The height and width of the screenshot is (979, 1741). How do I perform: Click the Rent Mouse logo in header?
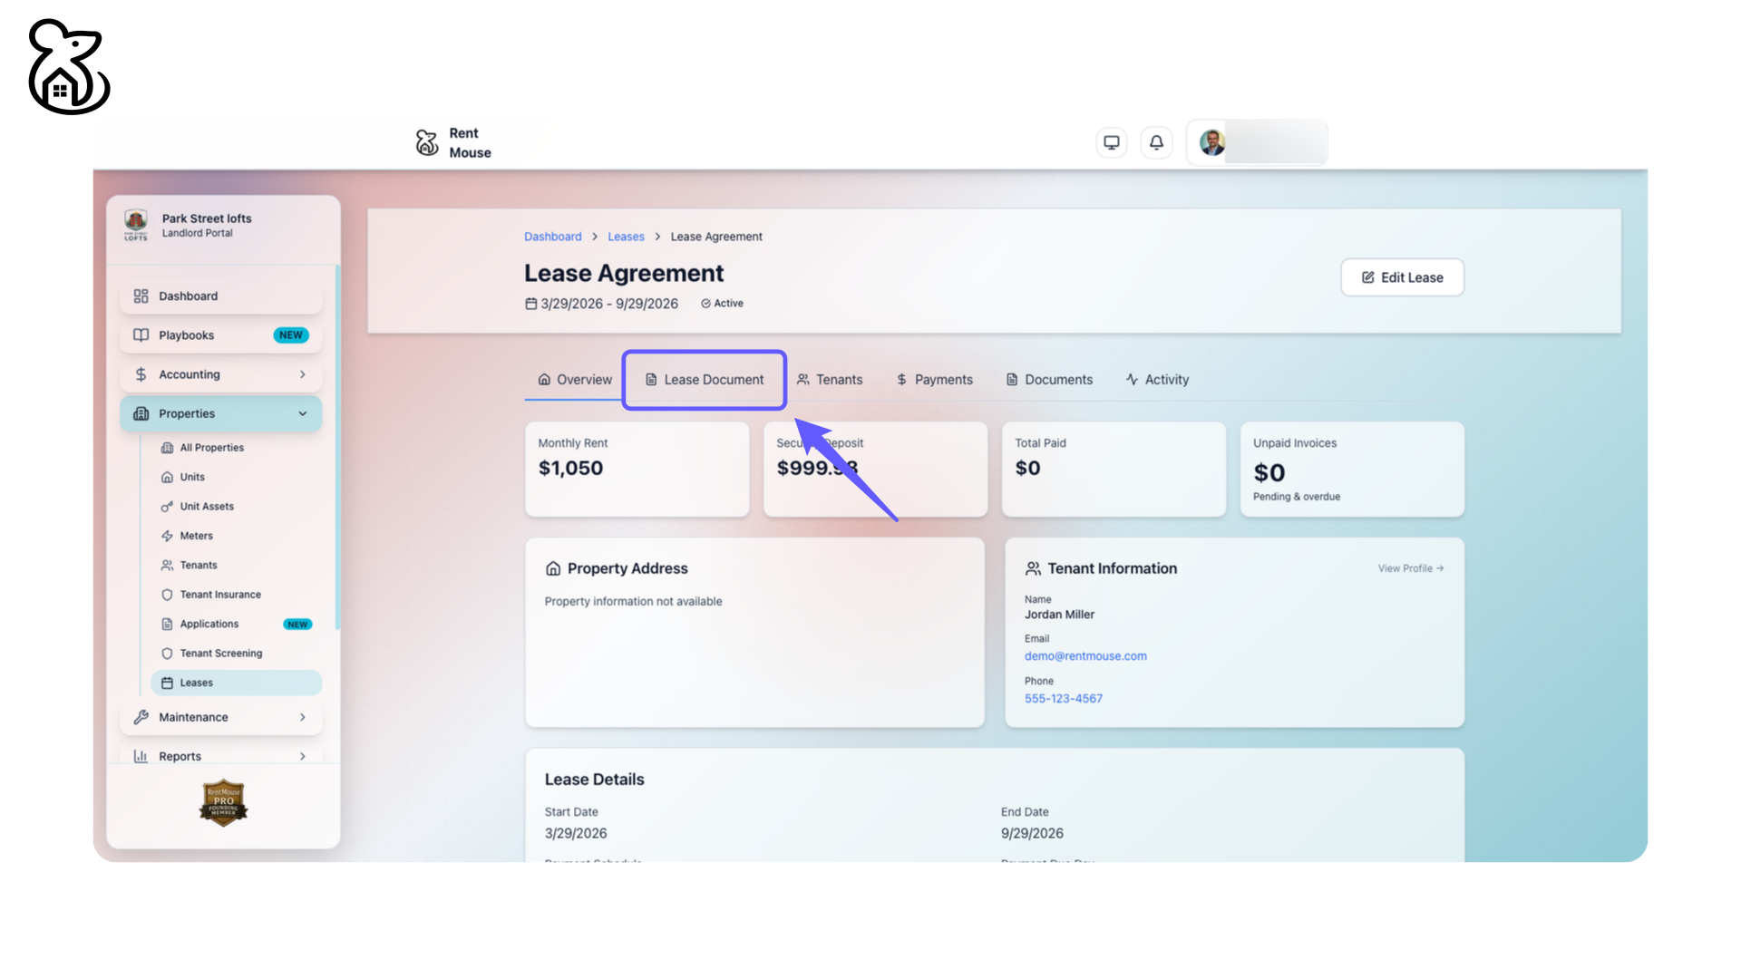pyautogui.click(x=452, y=142)
